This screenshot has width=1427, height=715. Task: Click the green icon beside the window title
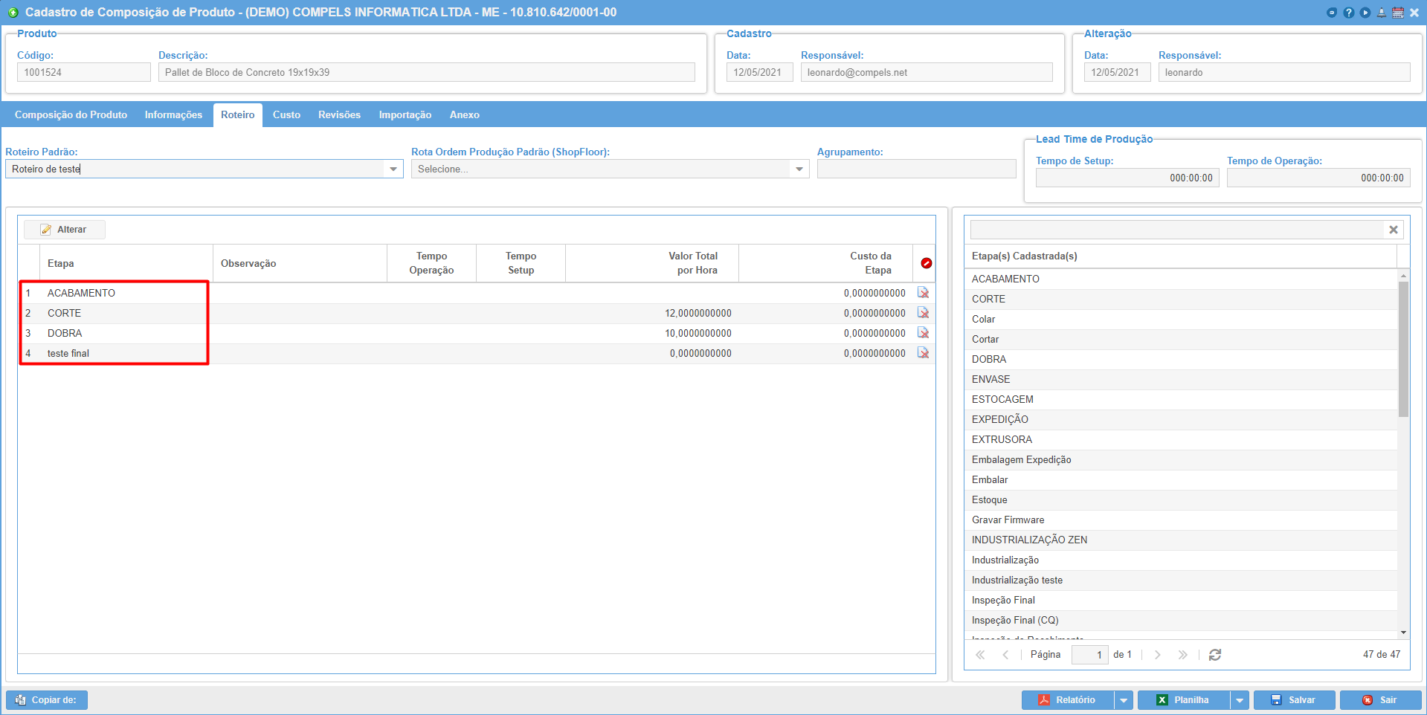(13, 13)
